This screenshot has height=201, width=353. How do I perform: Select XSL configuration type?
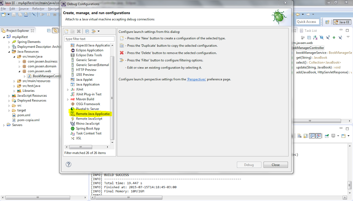(x=76, y=138)
